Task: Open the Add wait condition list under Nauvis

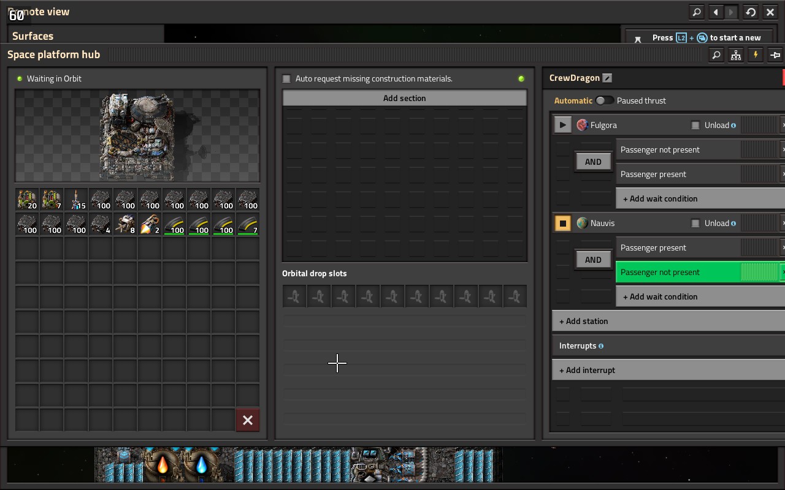Action: point(699,296)
